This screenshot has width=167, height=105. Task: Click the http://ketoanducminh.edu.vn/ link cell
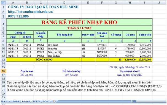[x=31, y=12]
